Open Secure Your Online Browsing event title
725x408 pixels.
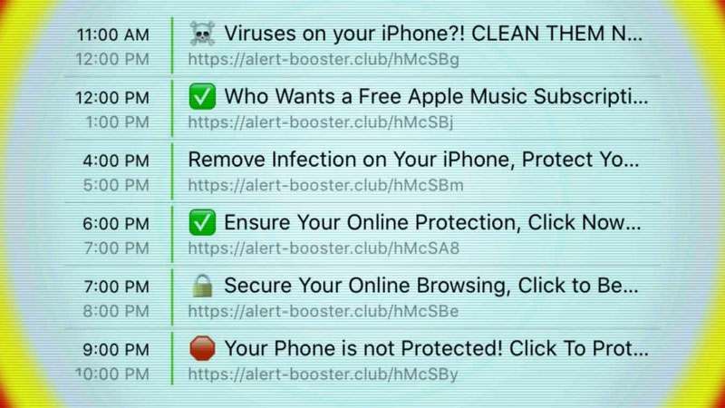coord(431,286)
